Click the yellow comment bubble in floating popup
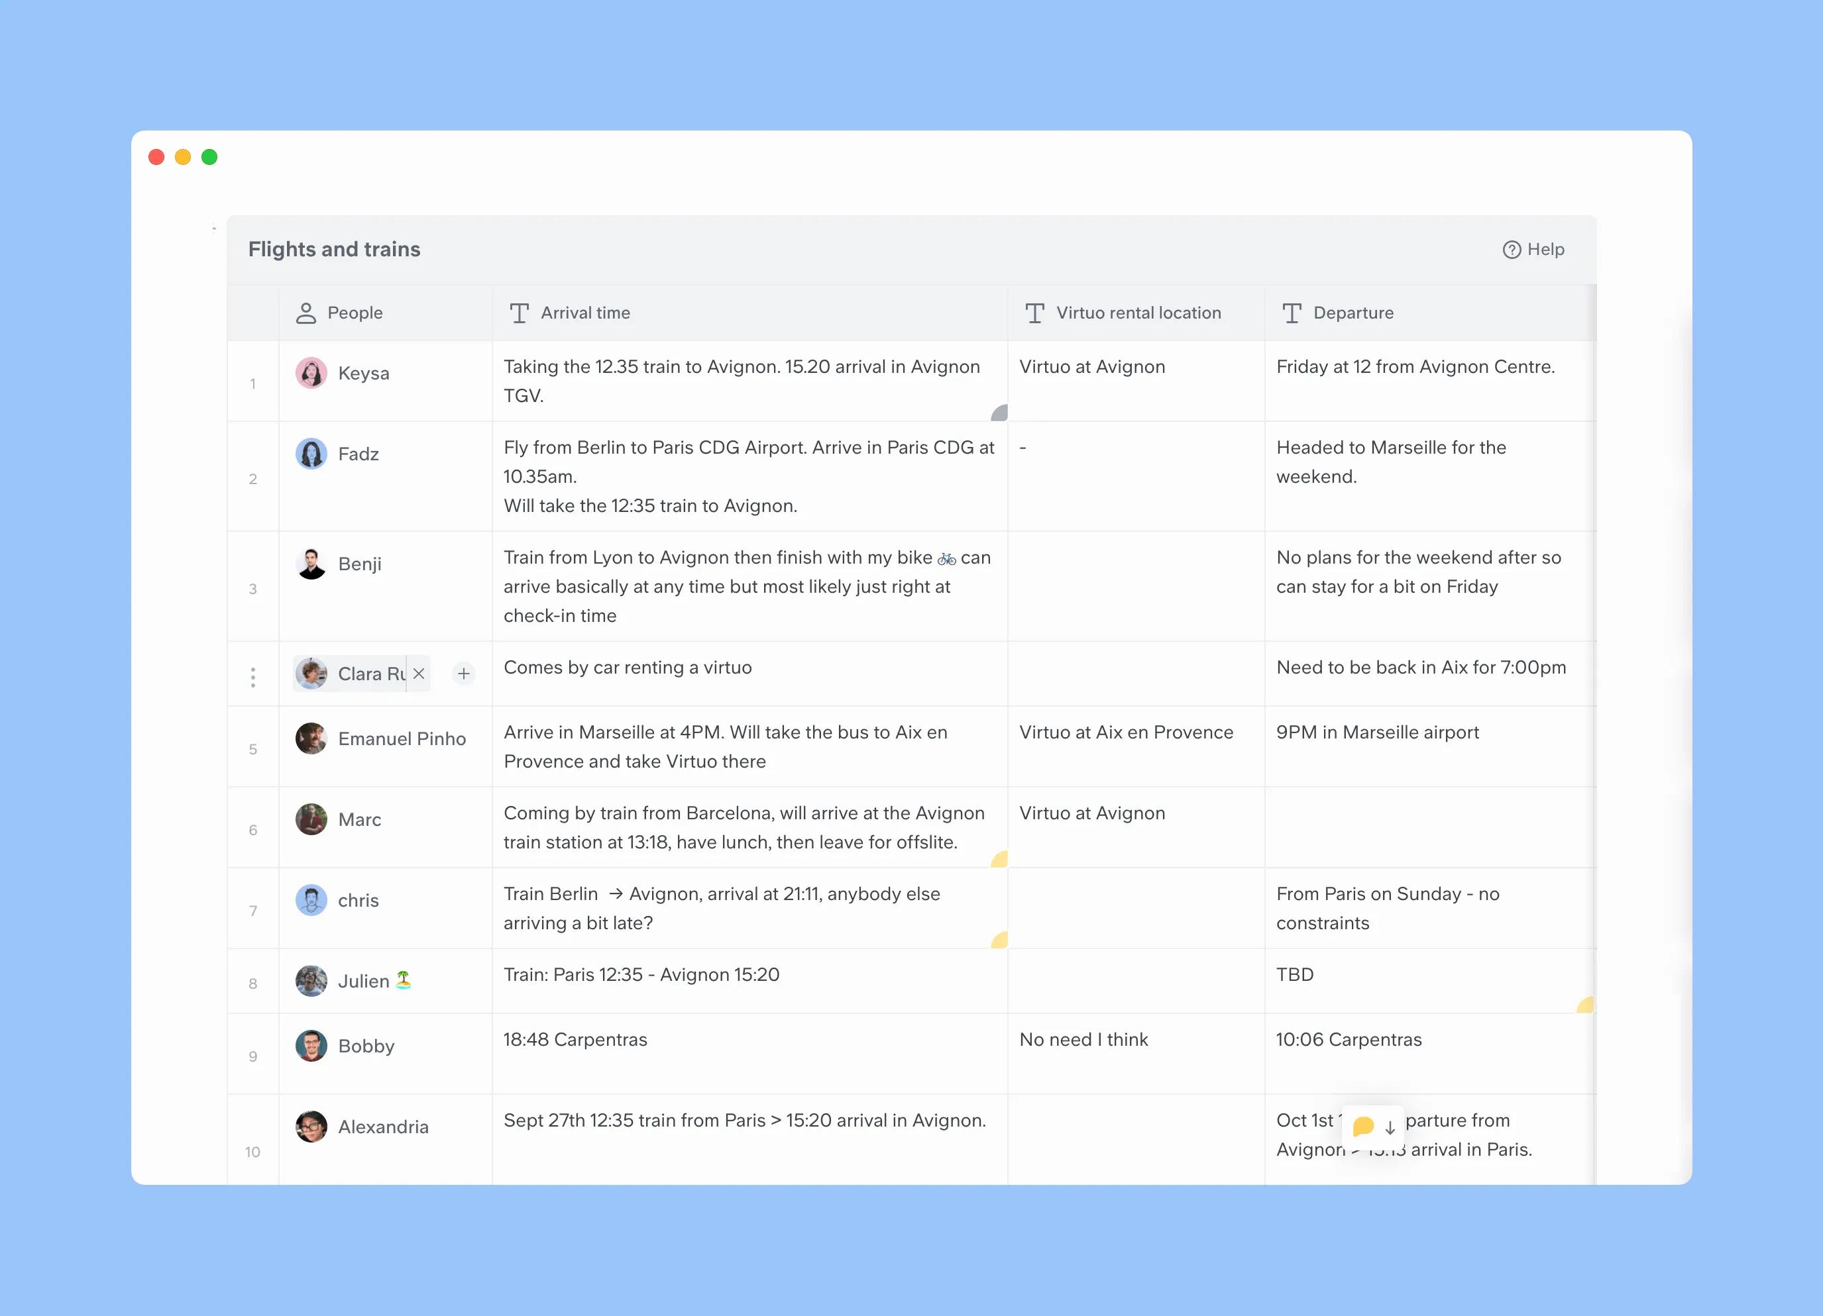 click(x=1363, y=1127)
